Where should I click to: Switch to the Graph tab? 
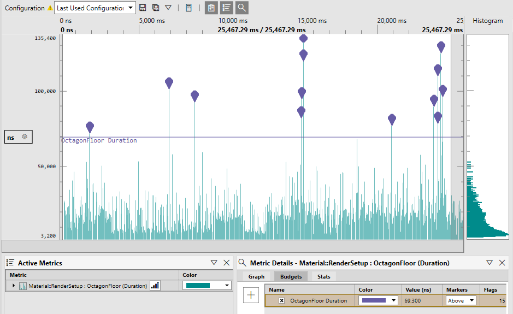coord(257,277)
